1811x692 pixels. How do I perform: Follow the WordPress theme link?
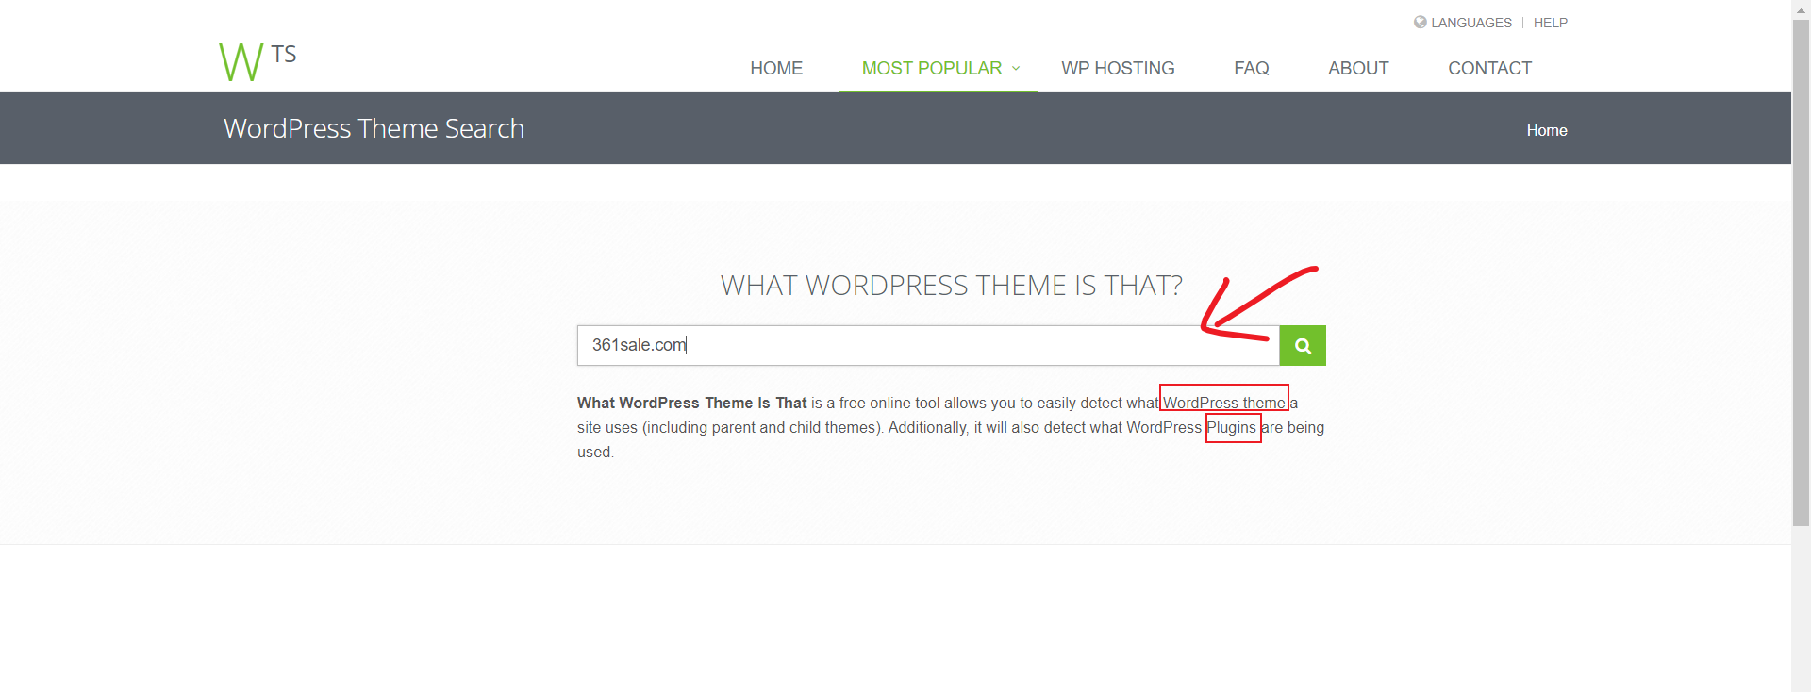click(x=1224, y=403)
